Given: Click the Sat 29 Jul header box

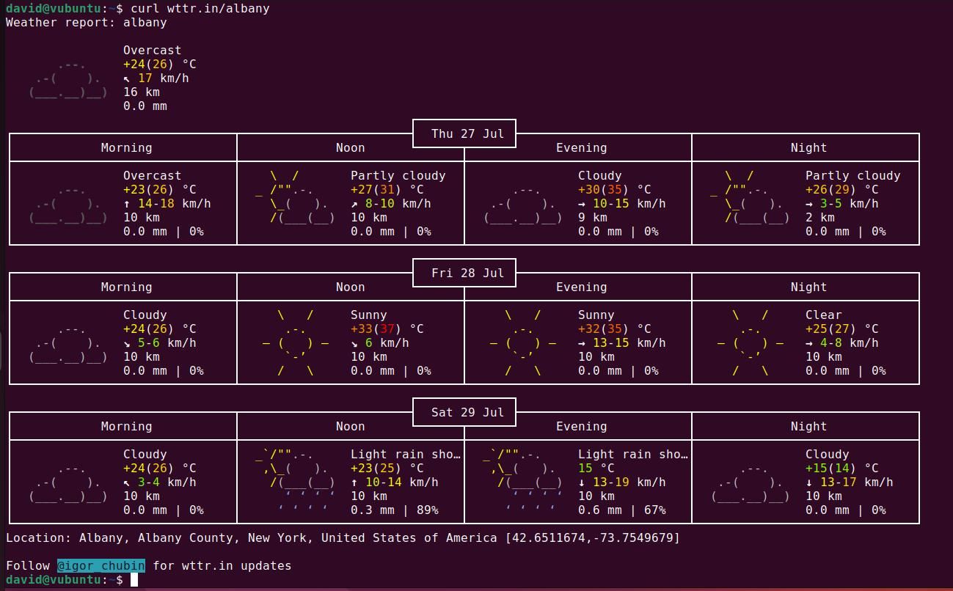Looking at the screenshot, I should [464, 412].
